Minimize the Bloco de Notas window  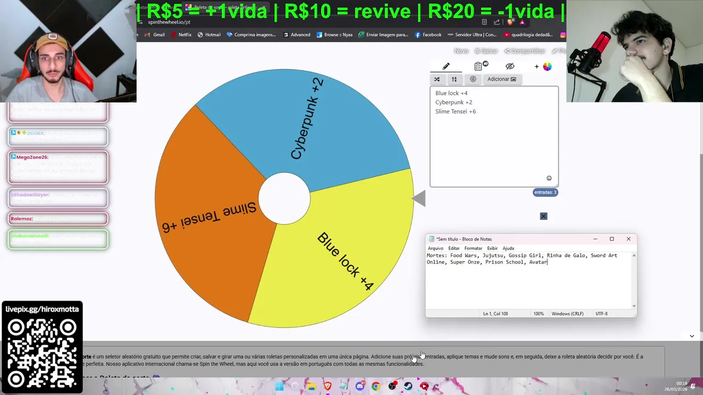(x=595, y=239)
